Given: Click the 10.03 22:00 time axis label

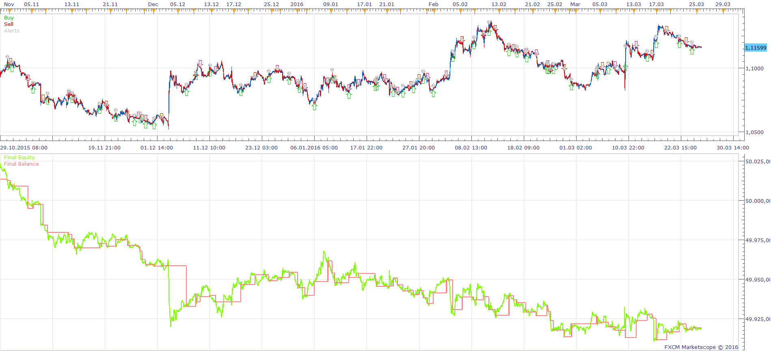Looking at the screenshot, I should click(628, 148).
